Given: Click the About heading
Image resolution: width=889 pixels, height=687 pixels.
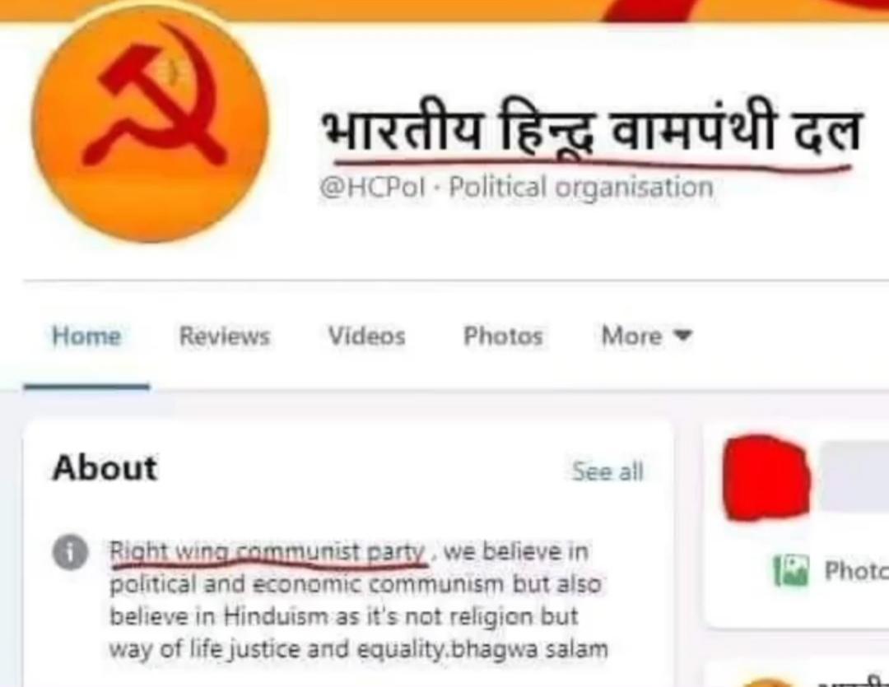Looking at the screenshot, I should click(x=105, y=468).
